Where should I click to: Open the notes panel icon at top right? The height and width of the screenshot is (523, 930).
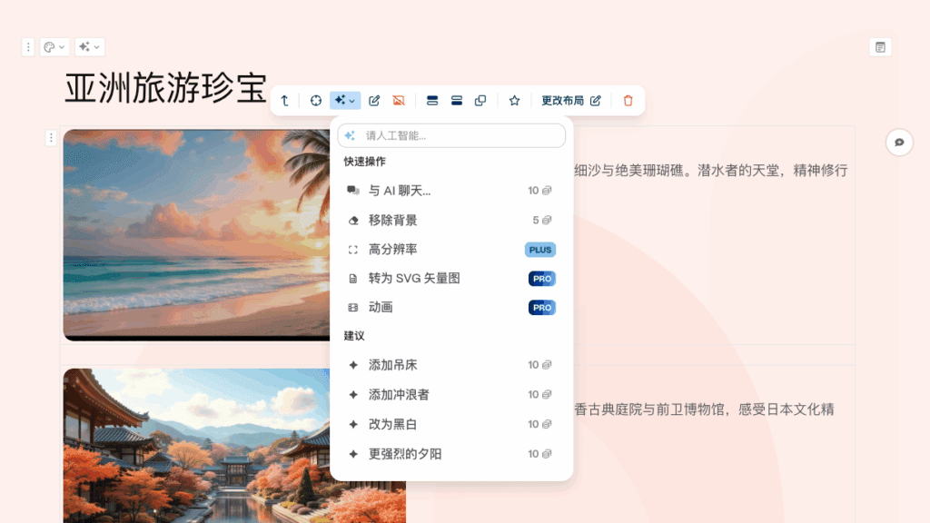880,47
